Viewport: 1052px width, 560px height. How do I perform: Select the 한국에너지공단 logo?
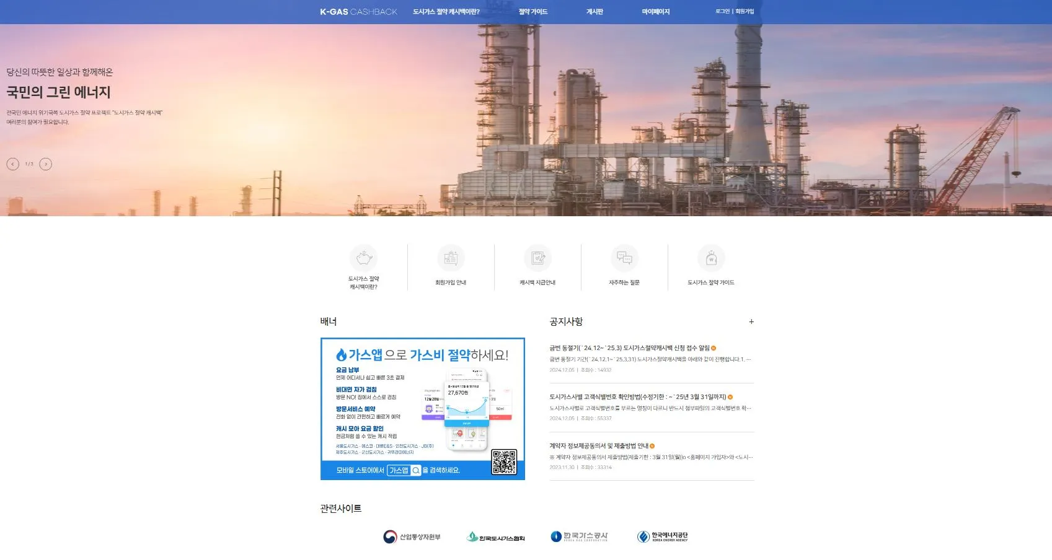point(663,536)
